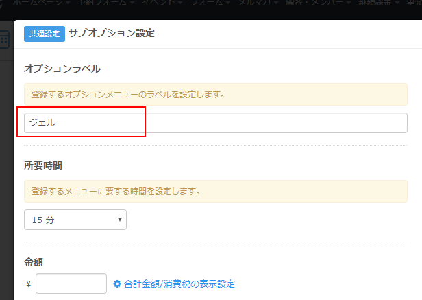Expand the 所要時間 dropdown showing 15 分
The height and width of the screenshot is (300, 422).
click(75, 220)
